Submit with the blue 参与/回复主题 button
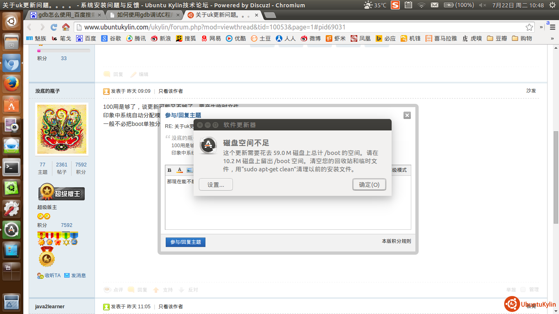 (x=185, y=242)
